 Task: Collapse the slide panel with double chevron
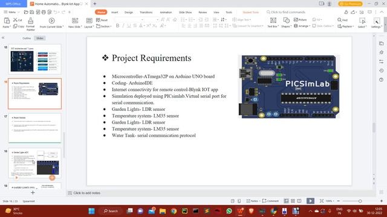pos(3,37)
